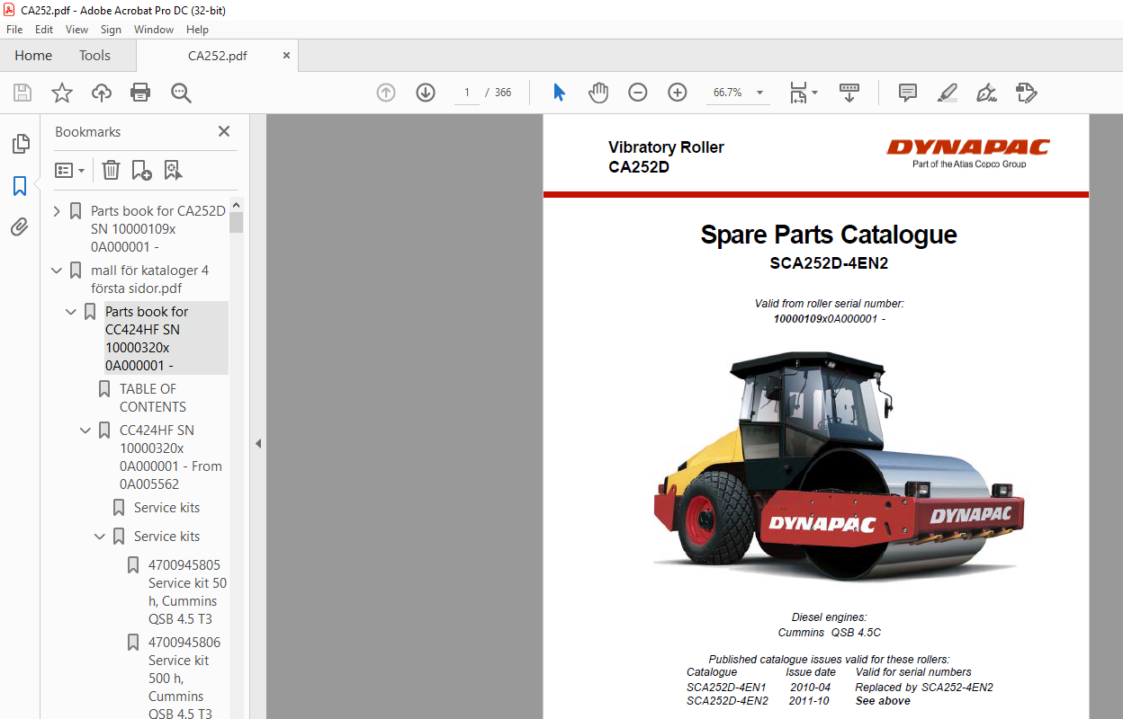Activate the Selection arrow tool

[559, 93]
